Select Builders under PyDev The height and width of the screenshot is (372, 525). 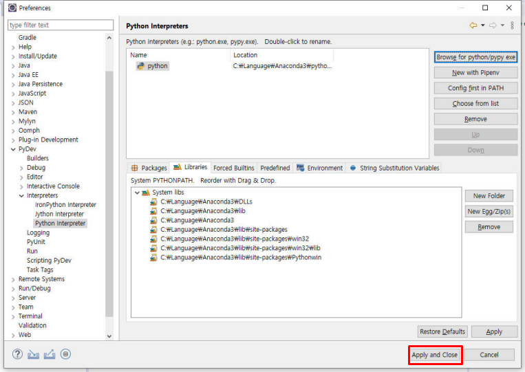38,158
